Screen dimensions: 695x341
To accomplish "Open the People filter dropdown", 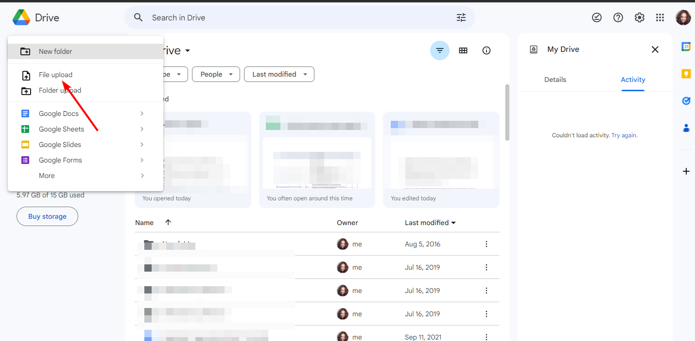I will (x=216, y=74).
